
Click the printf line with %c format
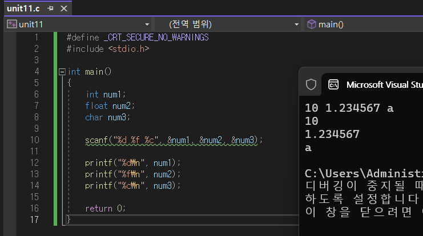click(132, 186)
